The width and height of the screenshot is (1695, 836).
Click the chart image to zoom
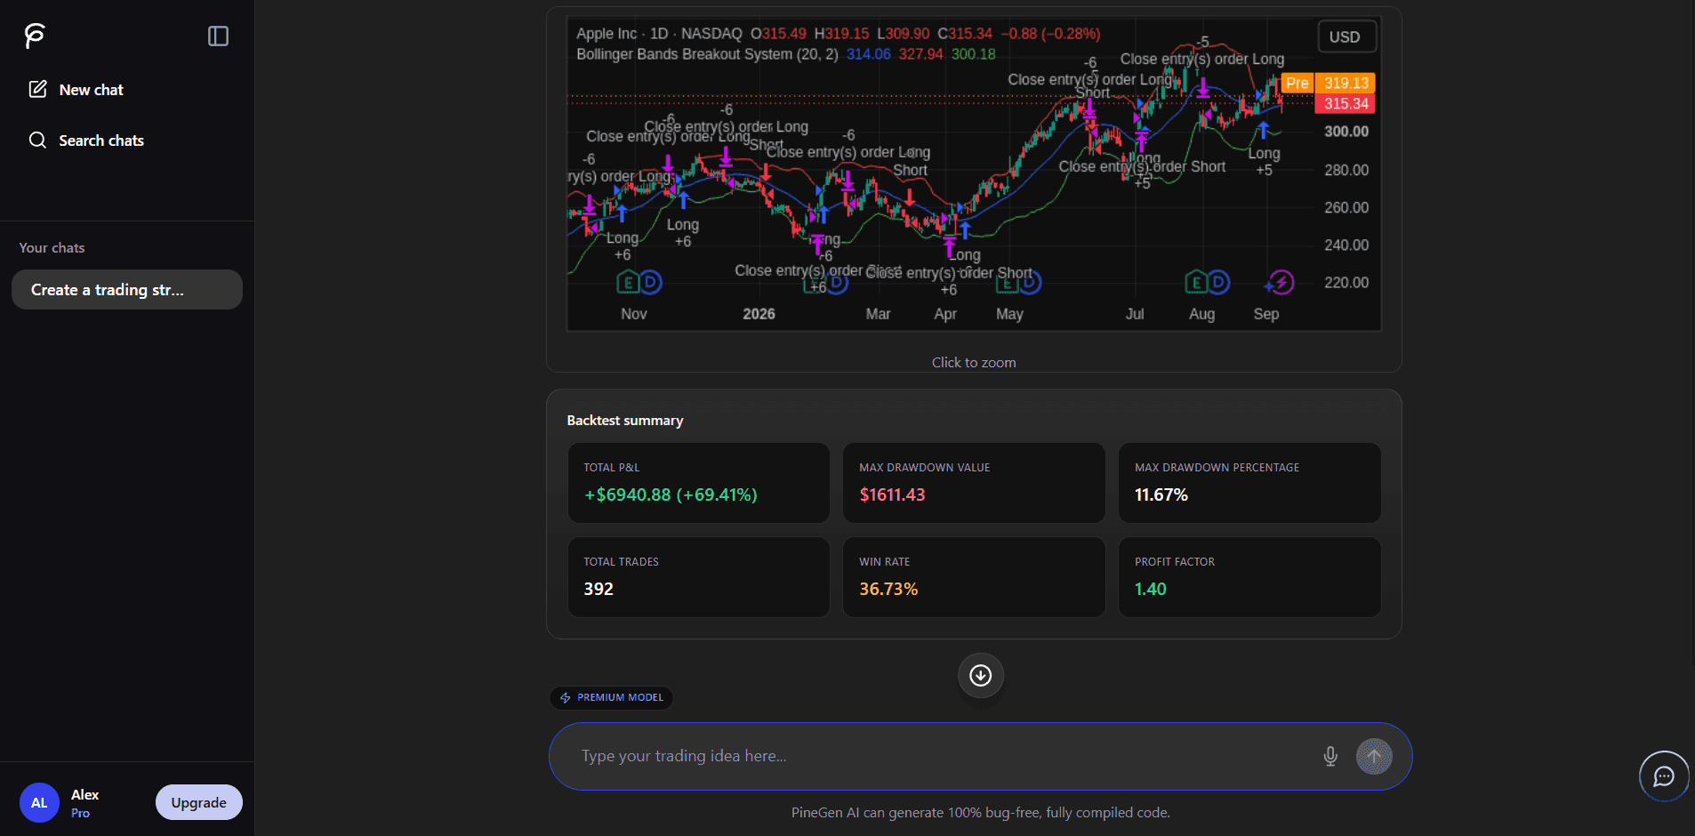coord(974,173)
